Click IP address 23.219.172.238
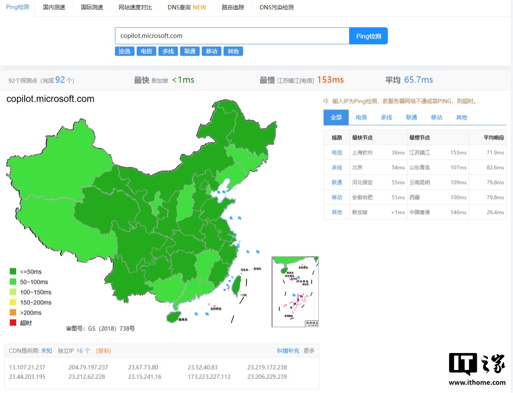 tap(267, 367)
